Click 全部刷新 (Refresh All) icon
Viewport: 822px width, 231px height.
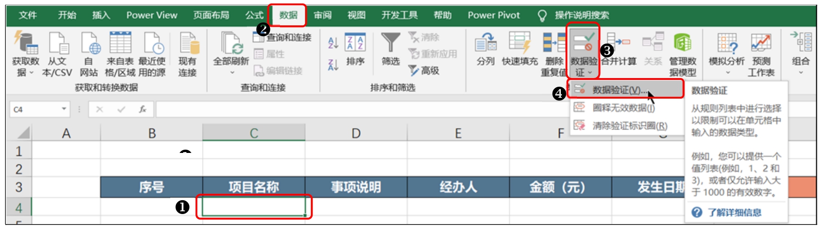pyautogui.click(x=231, y=42)
